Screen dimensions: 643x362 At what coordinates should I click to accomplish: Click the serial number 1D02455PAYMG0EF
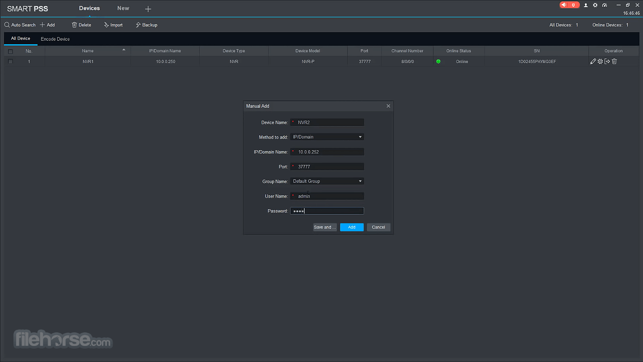point(537,62)
